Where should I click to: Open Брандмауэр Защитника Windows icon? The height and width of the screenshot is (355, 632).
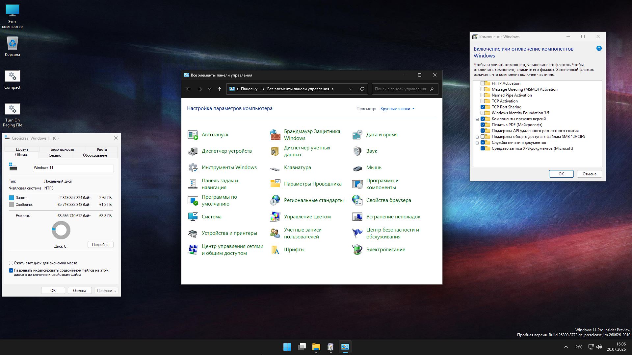275,135
